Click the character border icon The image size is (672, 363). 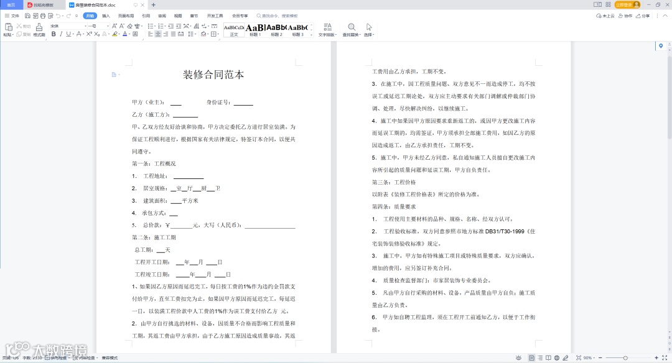point(135,34)
